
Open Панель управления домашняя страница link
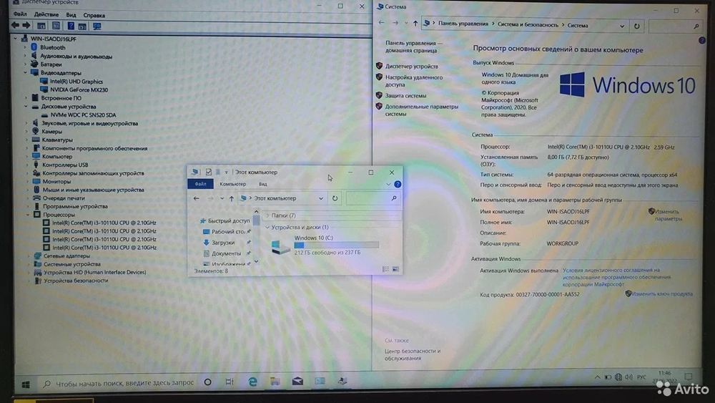413,47
